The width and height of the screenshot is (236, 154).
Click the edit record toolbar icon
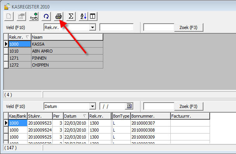pyautogui.click(x=21, y=16)
